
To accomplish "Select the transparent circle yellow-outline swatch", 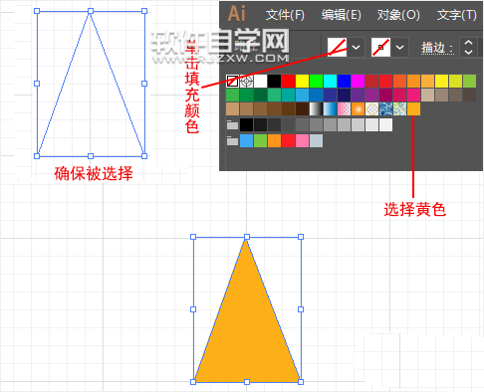I will pyautogui.click(x=371, y=108).
